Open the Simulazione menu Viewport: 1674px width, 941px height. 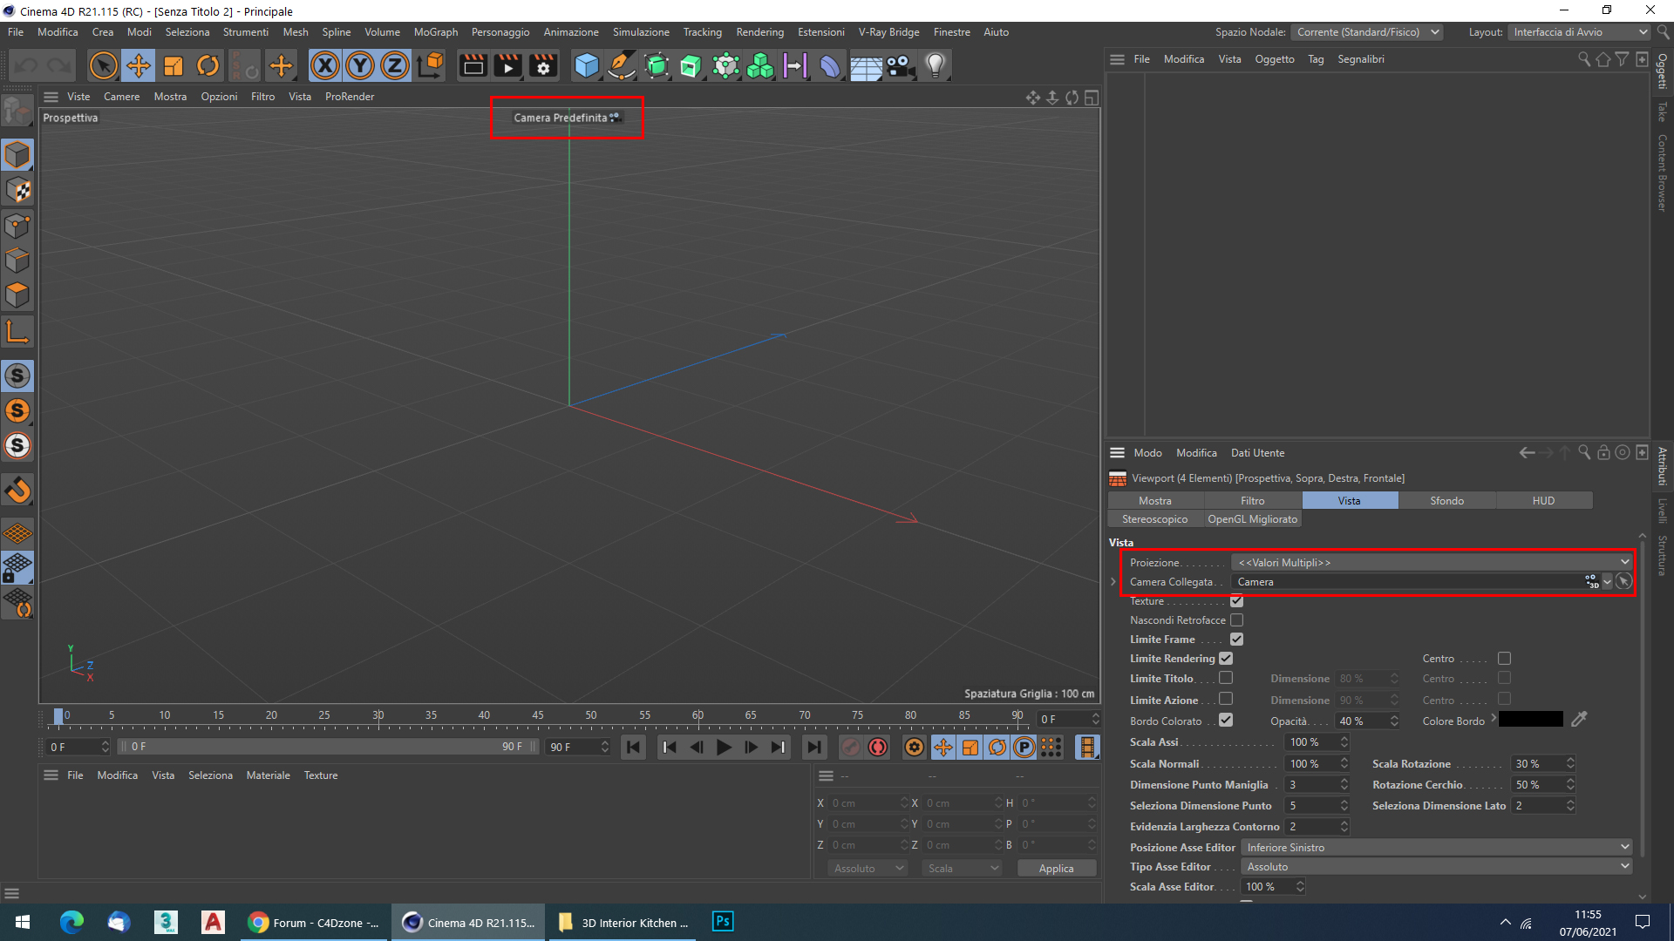pos(641,32)
